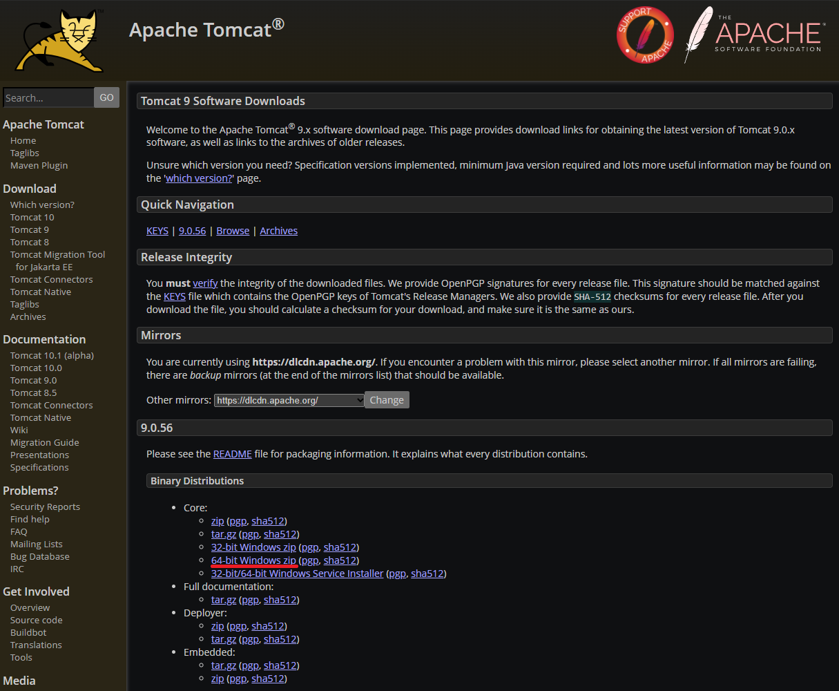Click the 'which version?' page link

(199, 178)
